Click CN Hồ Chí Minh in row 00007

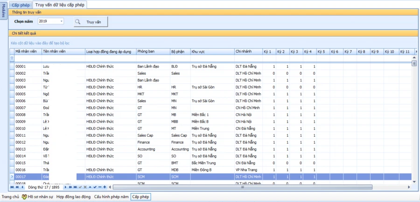pos(248,108)
